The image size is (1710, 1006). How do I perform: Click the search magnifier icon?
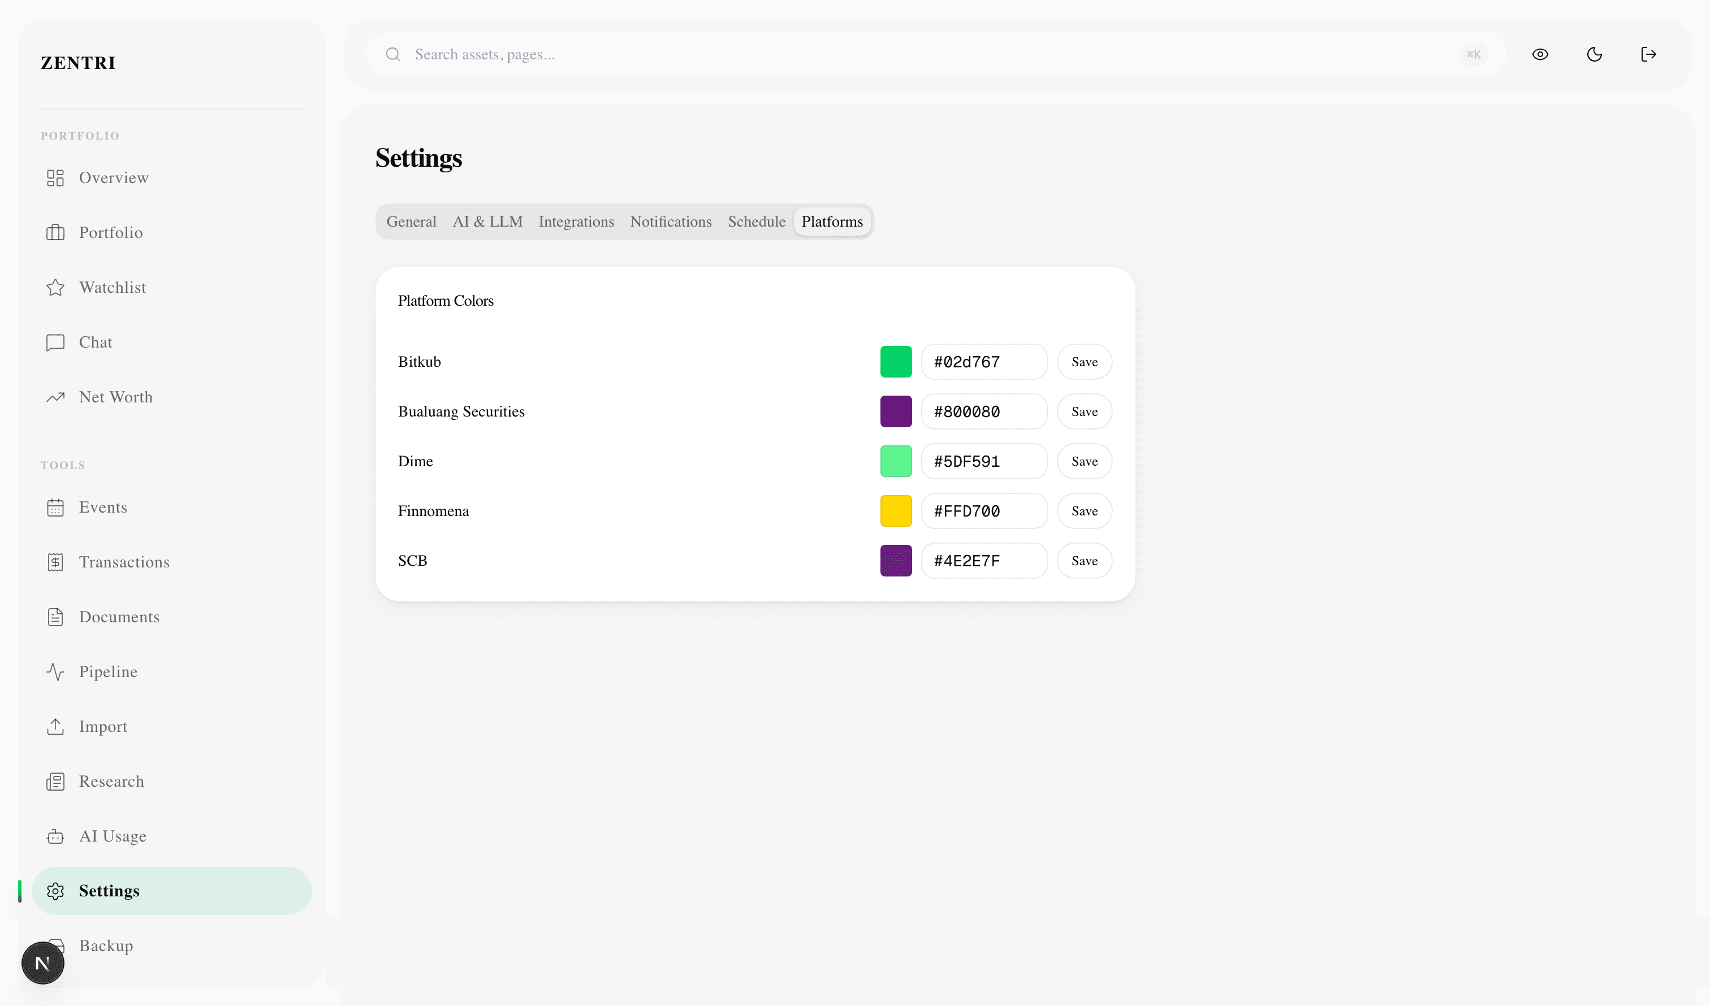click(x=393, y=54)
